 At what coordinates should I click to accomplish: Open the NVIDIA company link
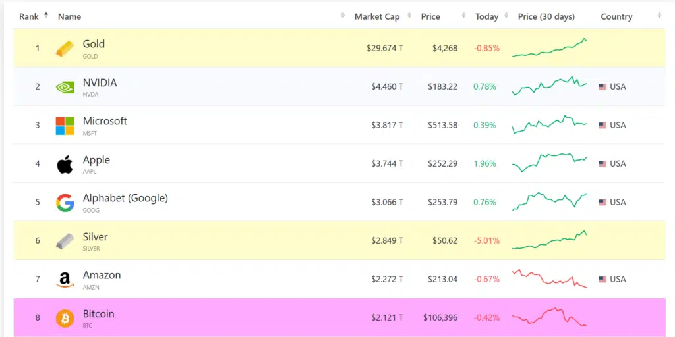[100, 83]
